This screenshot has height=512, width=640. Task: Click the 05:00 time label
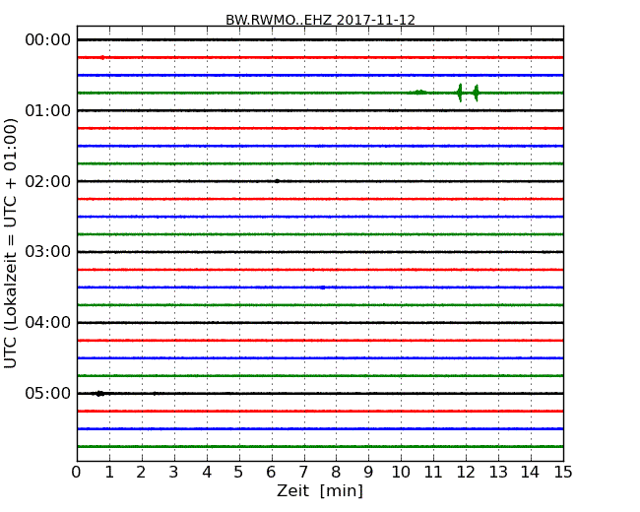click(48, 393)
